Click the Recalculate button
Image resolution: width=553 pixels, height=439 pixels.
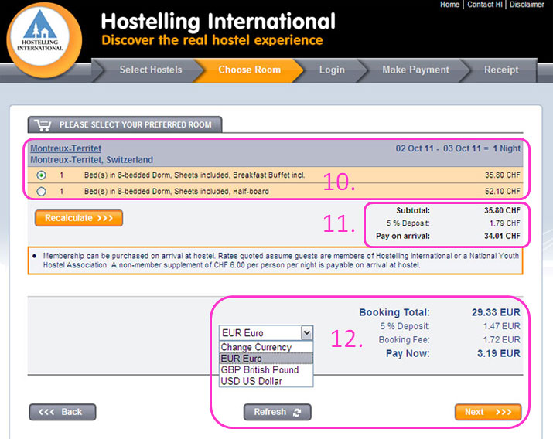coord(79,218)
